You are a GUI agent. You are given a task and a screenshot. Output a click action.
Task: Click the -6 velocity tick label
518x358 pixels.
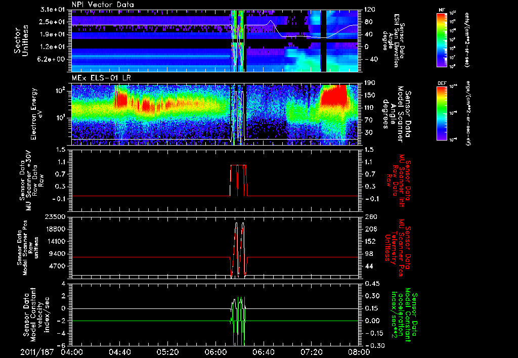click(61, 345)
